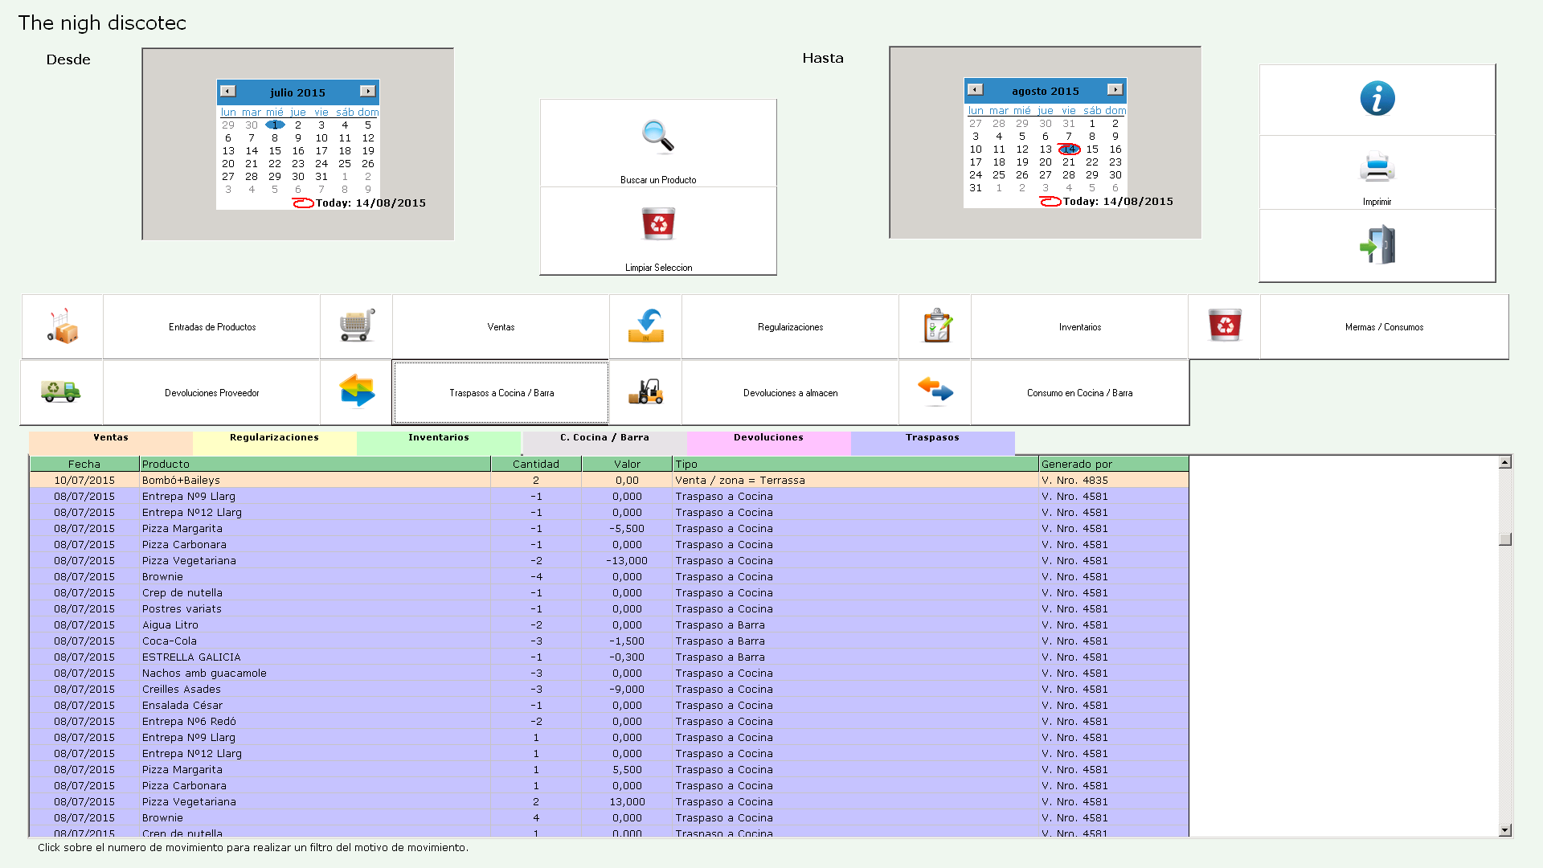Screen dimensions: 1543x868
Task: Click the exit door icon
Action: click(x=1377, y=245)
